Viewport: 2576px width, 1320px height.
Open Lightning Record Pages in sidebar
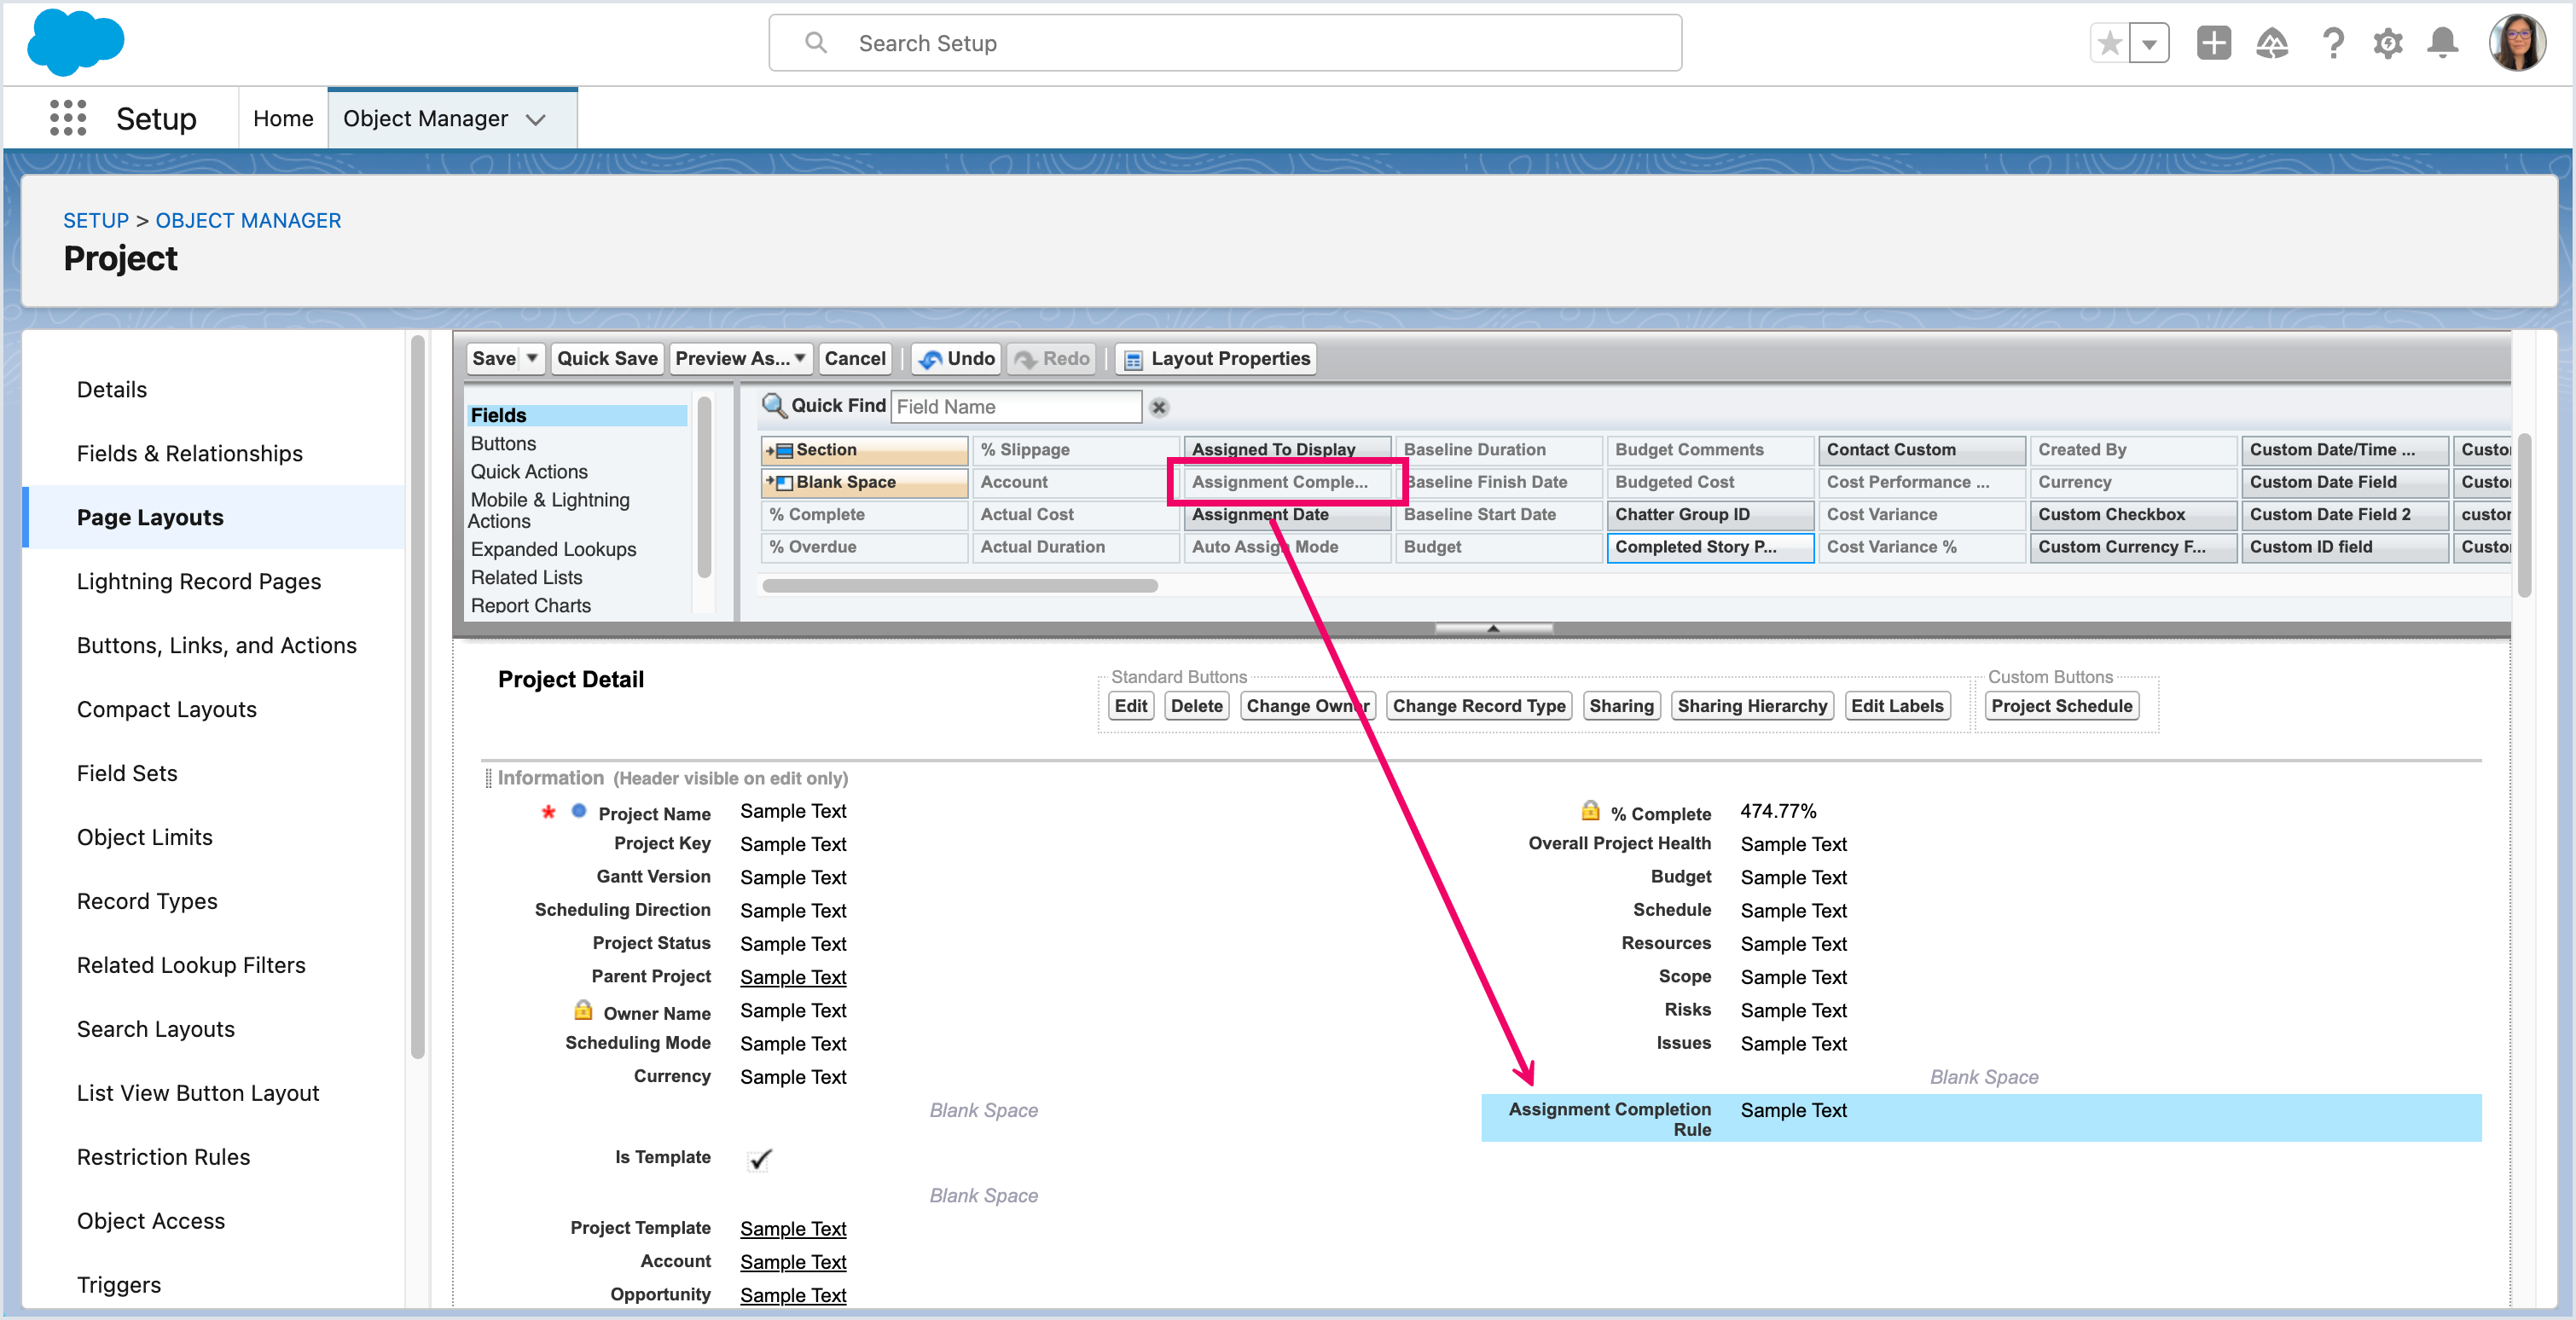[199, 581]
